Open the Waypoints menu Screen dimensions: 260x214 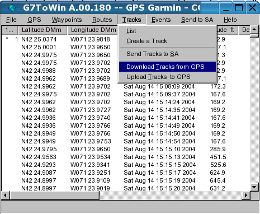pyautogui.click(x=67, y=20)
